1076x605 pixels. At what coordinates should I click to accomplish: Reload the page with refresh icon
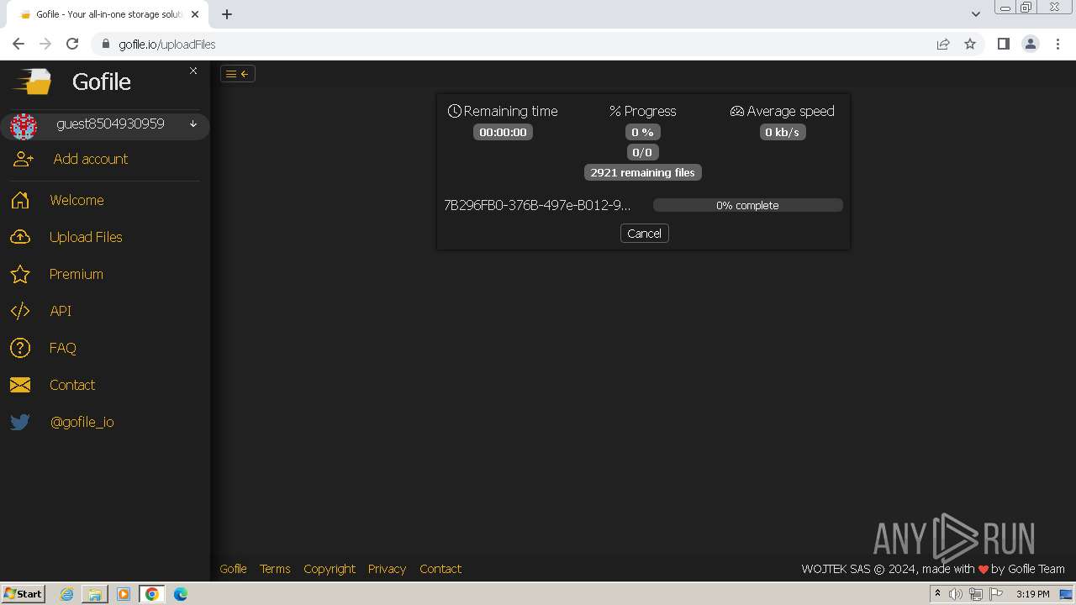pyautogui.click(x=72, y=44)
